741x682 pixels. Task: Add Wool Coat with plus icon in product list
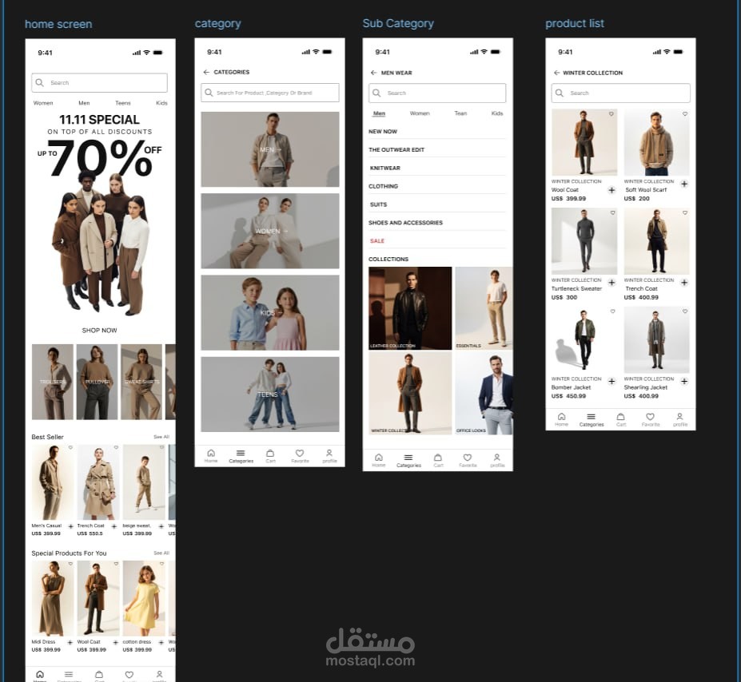point(612,190)
